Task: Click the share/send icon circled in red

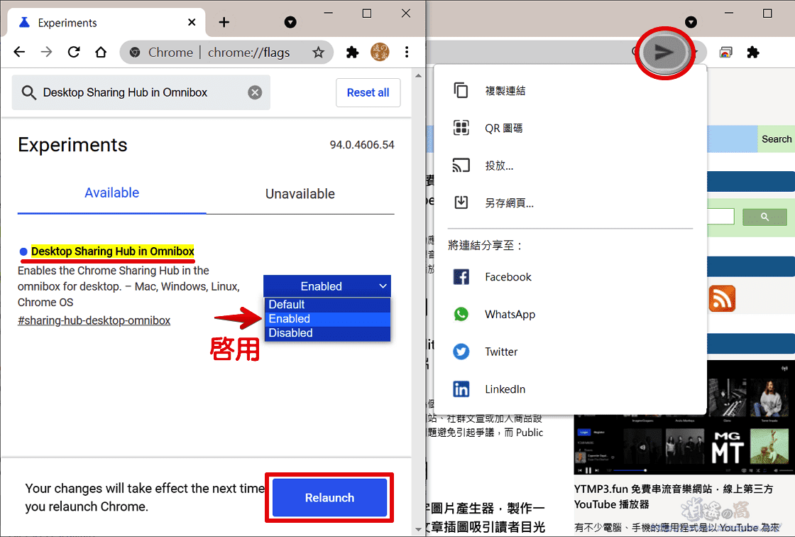Action: coord(664,52)
